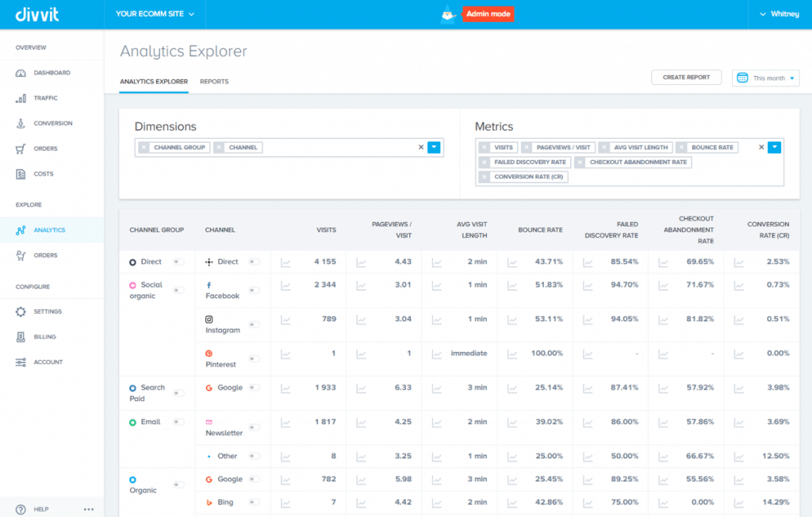
Task: Click the chart icon beside Direct visits
Action: coord(285,262)
